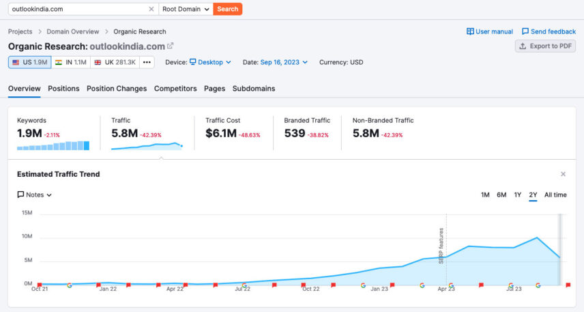This screenshot has height=312, width=584.
Task: Click Organic Research breadcrumb item
Action: pyautogui.click(x=140, y=31)
